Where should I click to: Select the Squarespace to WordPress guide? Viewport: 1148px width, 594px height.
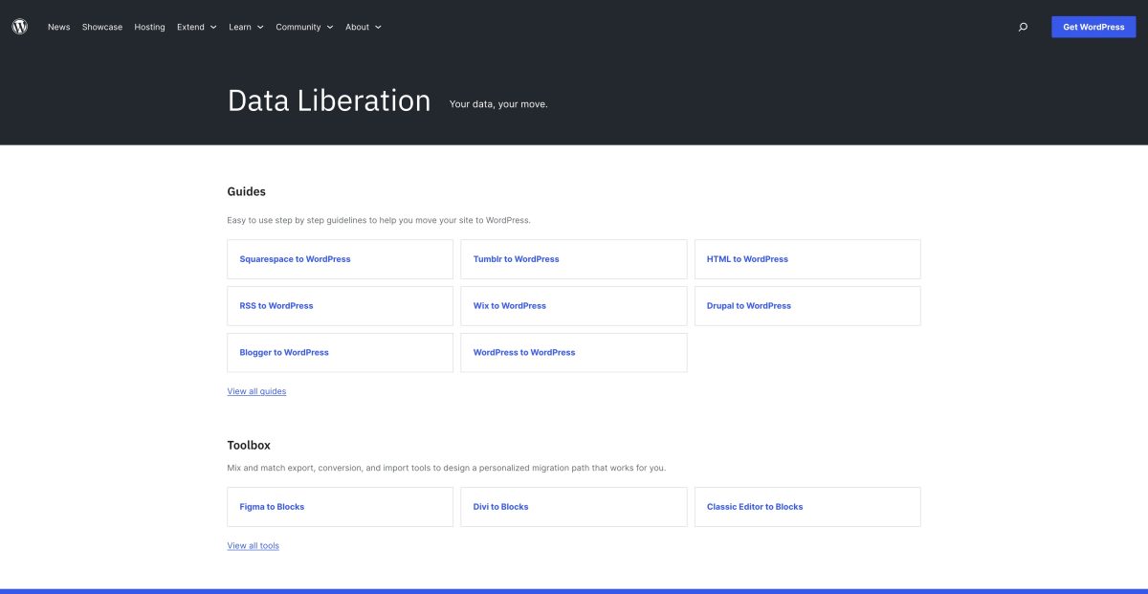click(x=295, y=258)
